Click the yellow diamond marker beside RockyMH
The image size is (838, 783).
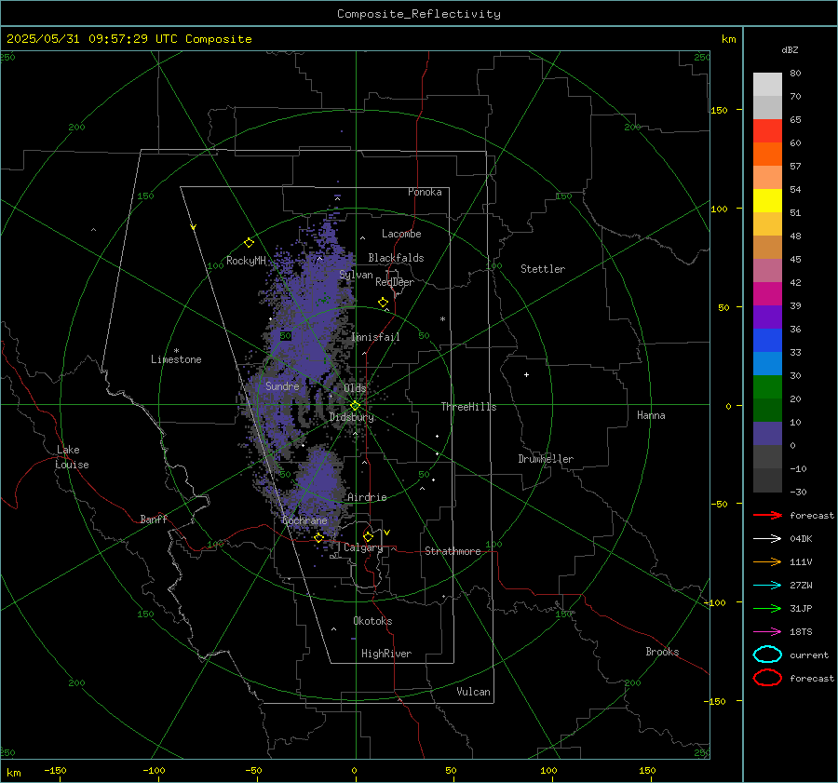pyautogui.click(x=249, y=243)
